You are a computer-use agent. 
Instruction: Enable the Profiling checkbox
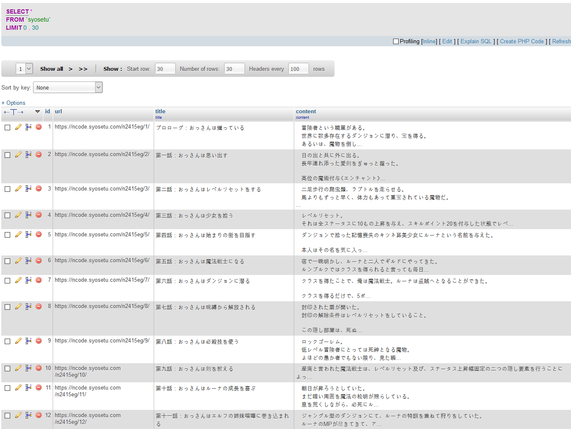click(x=396, y=42)
